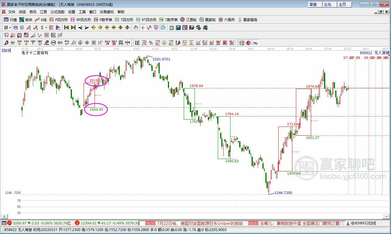This screenshot has width=391, height=234.
Task: Click the yellow diamond left-arrow icon
Action: [x=93, y=28]
